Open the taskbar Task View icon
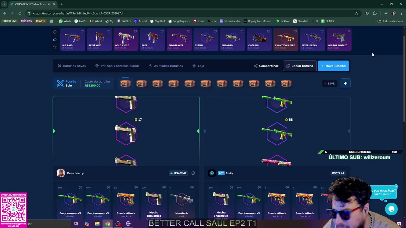 pos(76,224)
